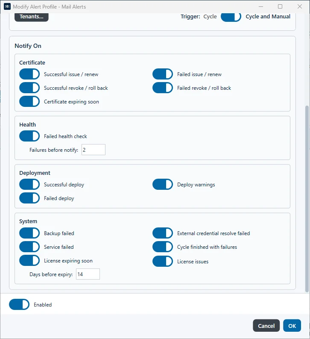This screenshot has width=310, height=339.
Task: Click the Deployment section heading
Action: [x=35, y=173]
